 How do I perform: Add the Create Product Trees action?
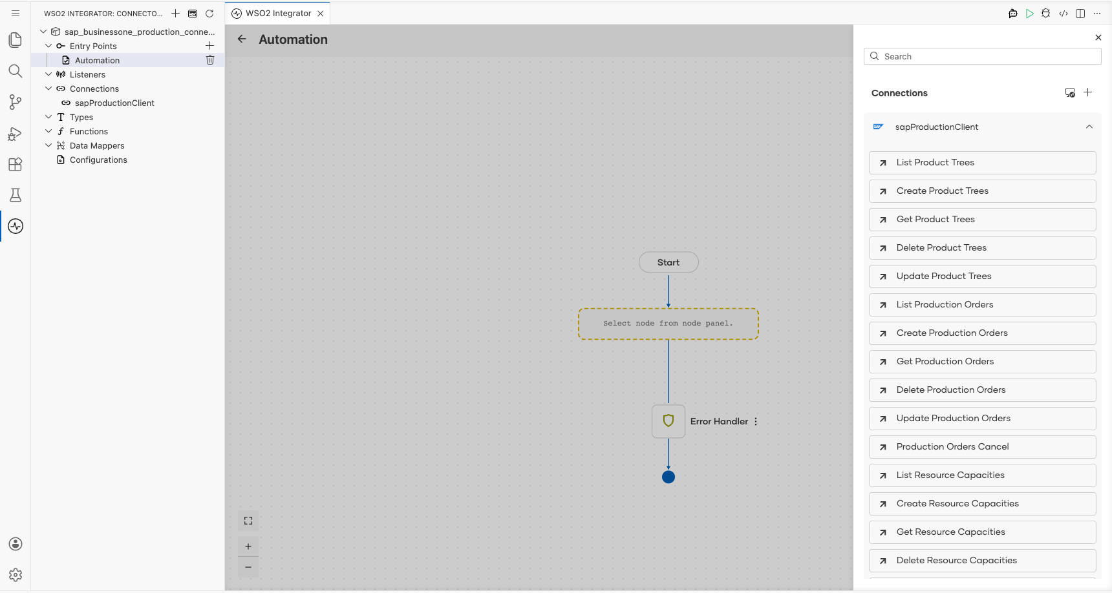(x=983, y=191)
